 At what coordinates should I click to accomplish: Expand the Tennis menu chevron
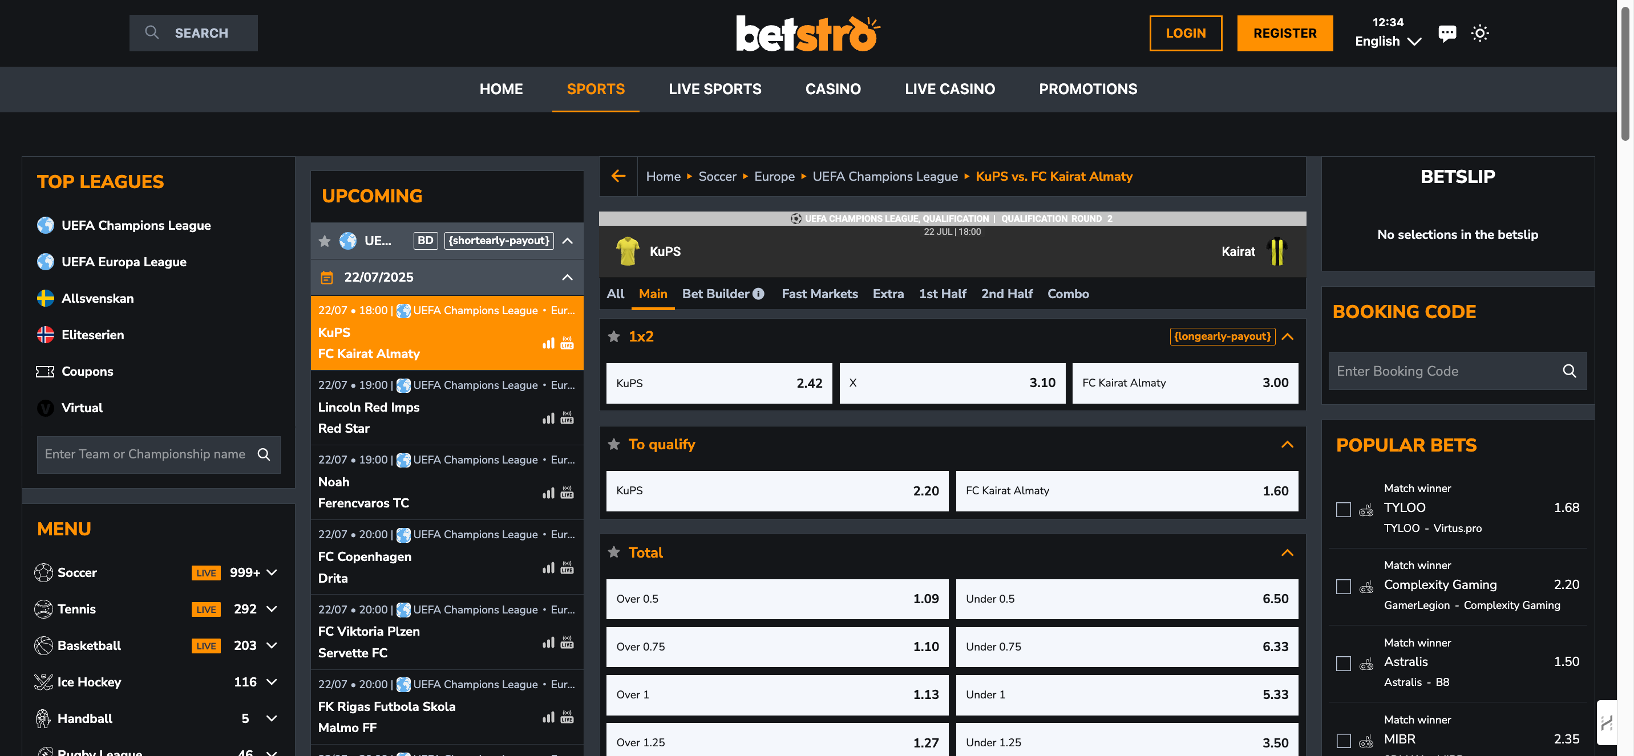[x=272, y=609]
